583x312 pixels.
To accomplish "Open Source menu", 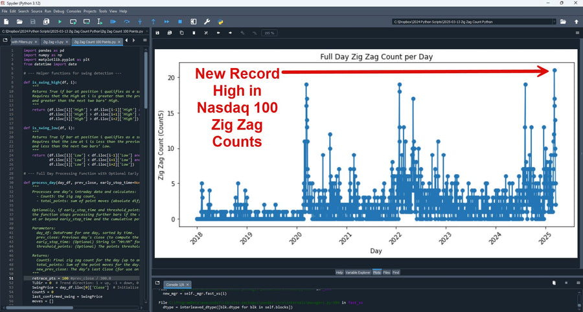I will (x=37, y=11).
